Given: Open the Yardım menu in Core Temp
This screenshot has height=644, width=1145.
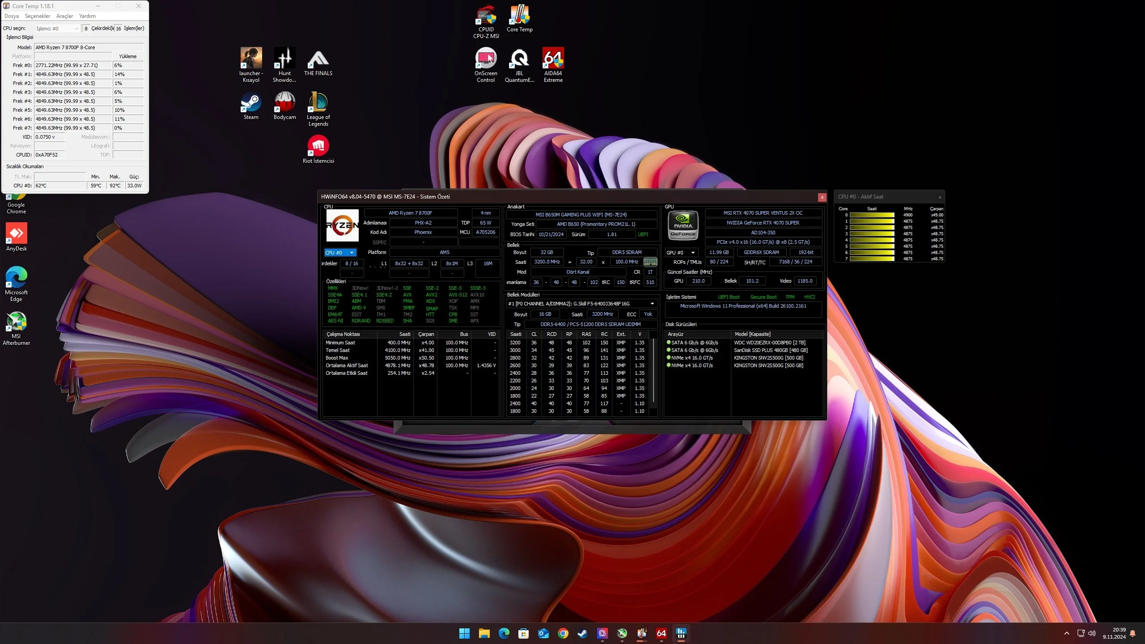Looking at the screenshot, I should (87, 16).
